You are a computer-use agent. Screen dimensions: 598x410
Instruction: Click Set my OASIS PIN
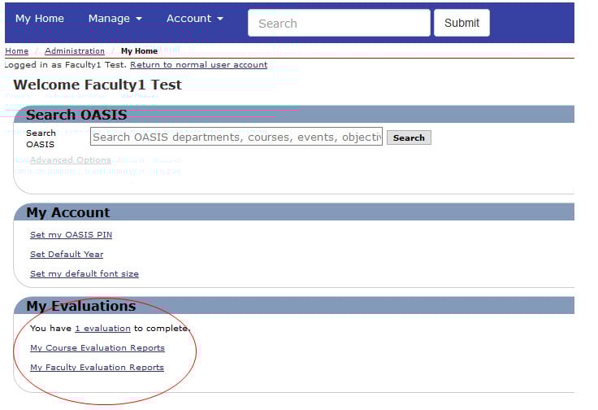(71, 235)
